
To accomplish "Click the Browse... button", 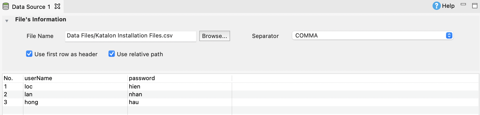I will click(x=214, y=36).
